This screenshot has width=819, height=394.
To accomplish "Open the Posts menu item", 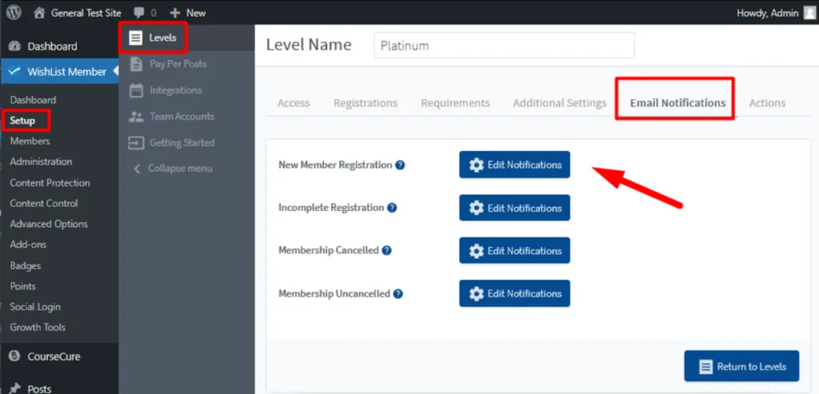I will [40, 388].
